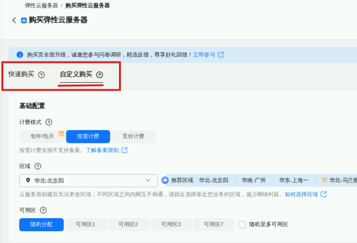Viewport: 357px width, 243px height.
Task: Click the back arrow beside 购买弹性云服务器
Action: (14, 20)
